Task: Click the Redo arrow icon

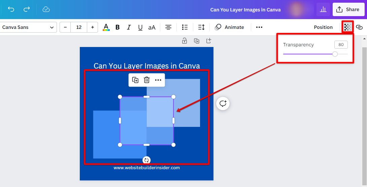Action: click(x=27, y=9)
